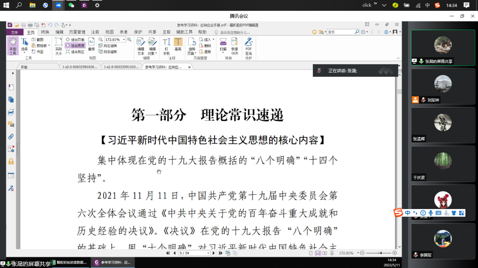Click the Reflow view icon
The image size is (478, 268).
coord(91,45)
